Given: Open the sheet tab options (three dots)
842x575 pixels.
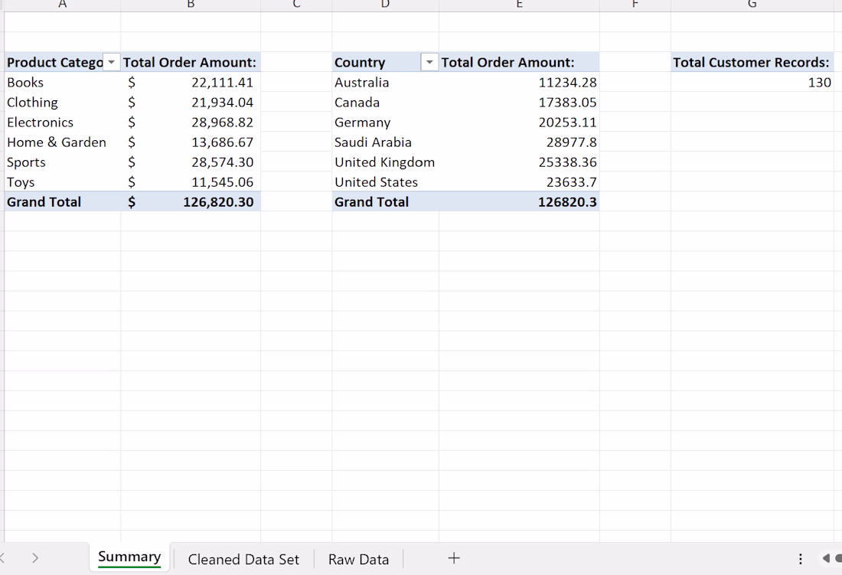Looking at the screenshot, I should [x=800, y=559].
